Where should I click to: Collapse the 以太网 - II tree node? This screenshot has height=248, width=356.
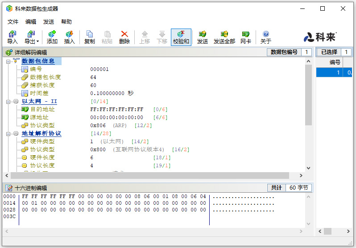8,102
